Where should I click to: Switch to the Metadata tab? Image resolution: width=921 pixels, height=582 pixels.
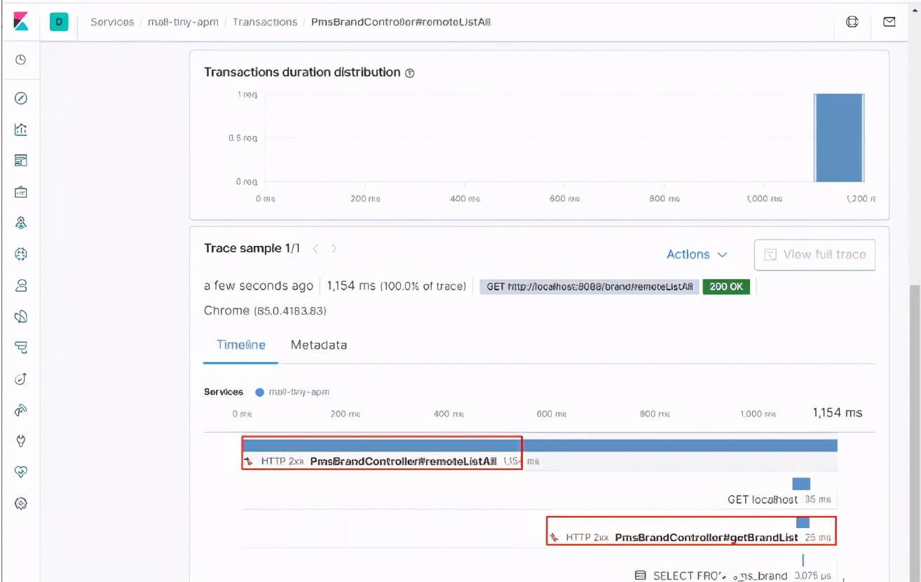click(x=319, y=345)
